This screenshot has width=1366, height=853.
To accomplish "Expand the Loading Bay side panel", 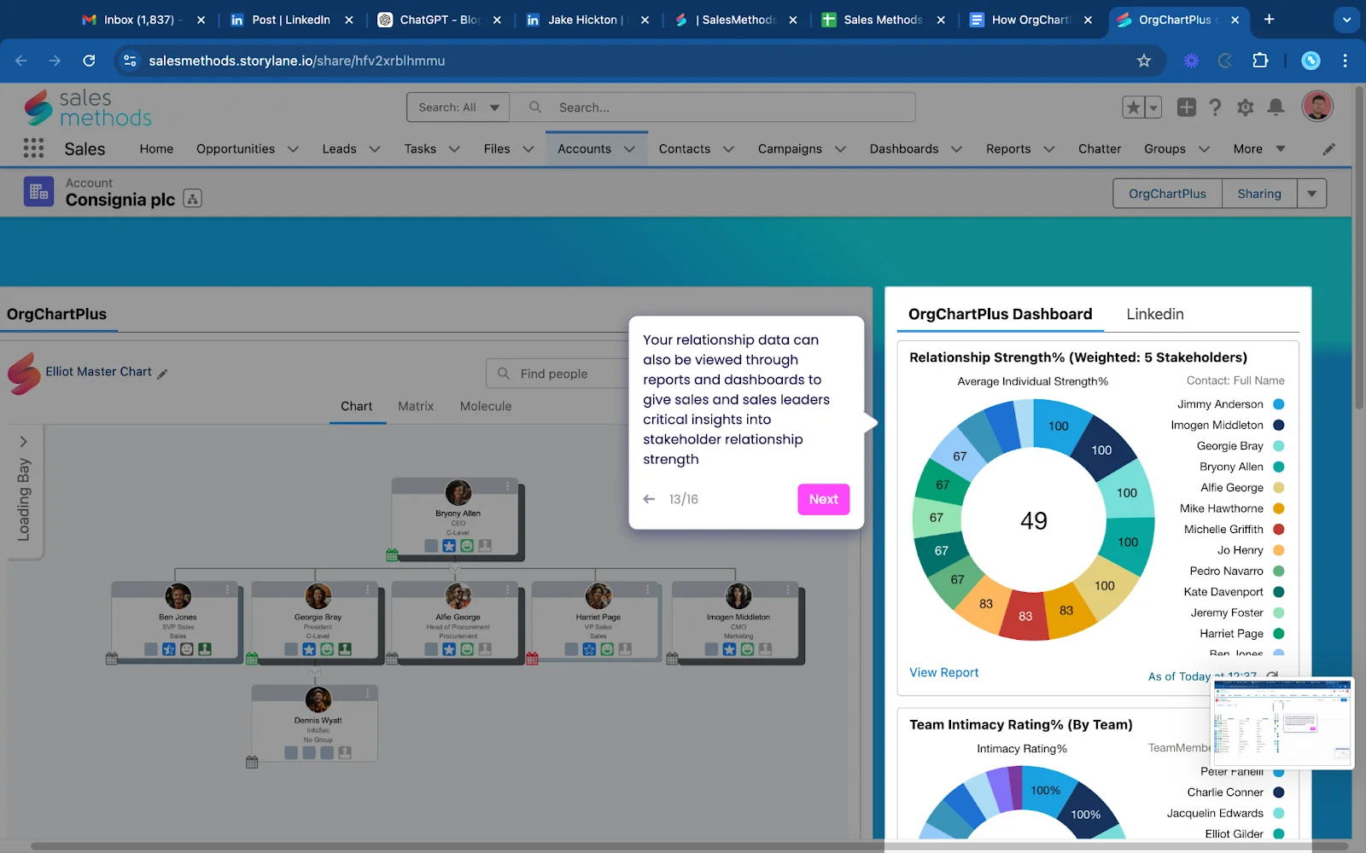I will 24,442.
